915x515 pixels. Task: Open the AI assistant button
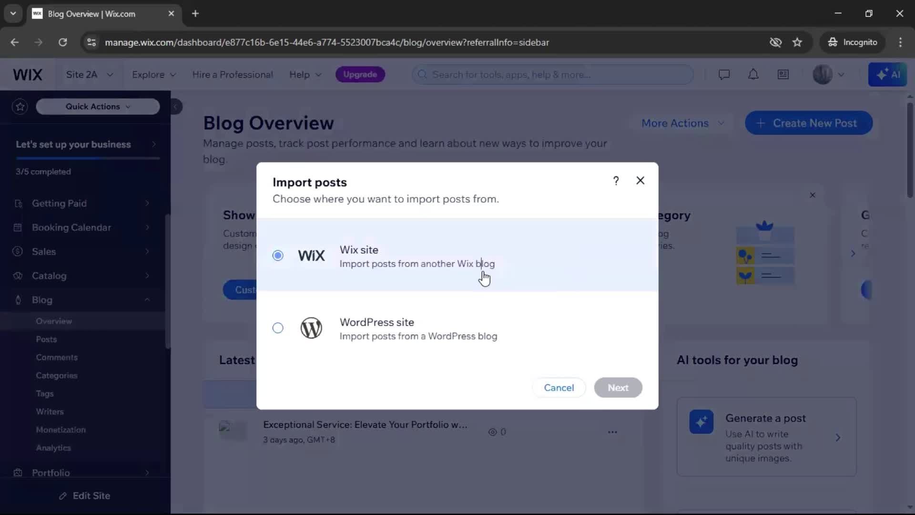coord(887,74)
